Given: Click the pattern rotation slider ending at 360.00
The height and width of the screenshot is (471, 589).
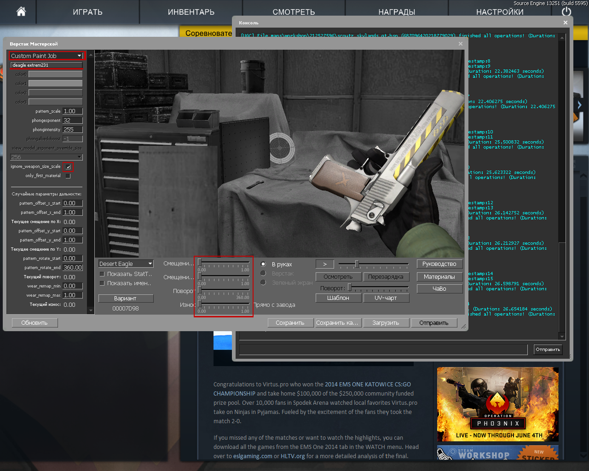Looking at the screenshot, I should click(224, 290).
